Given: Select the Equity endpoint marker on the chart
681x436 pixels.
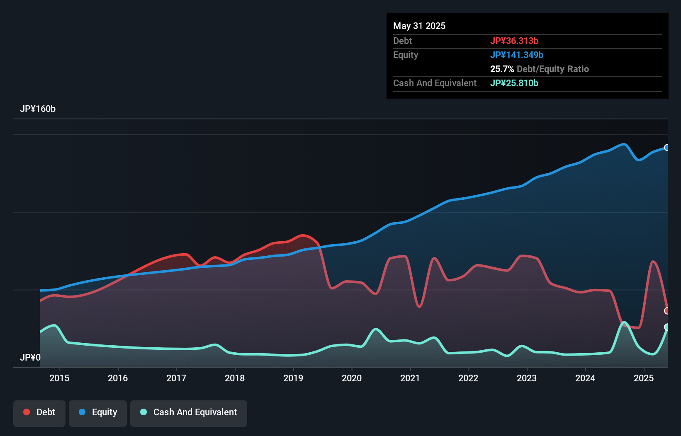Looking at the screenshot, I should click(x=667, y=148).
